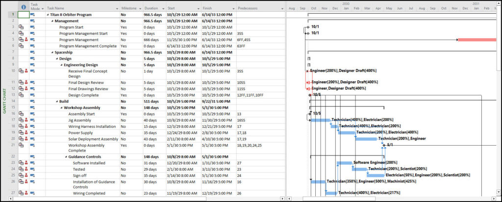Click notes icon for Program Management Complete row
This screenshot has width=502, height=202.
[21, 46]
